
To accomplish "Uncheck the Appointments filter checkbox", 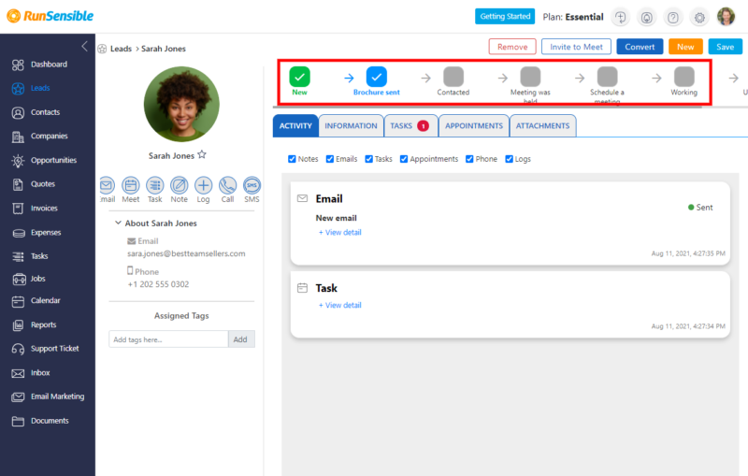I will pos(404,159).
